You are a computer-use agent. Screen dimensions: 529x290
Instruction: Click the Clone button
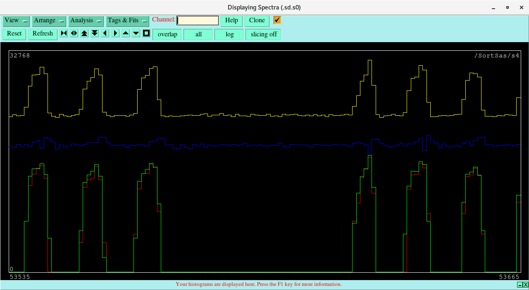point(257,21)
